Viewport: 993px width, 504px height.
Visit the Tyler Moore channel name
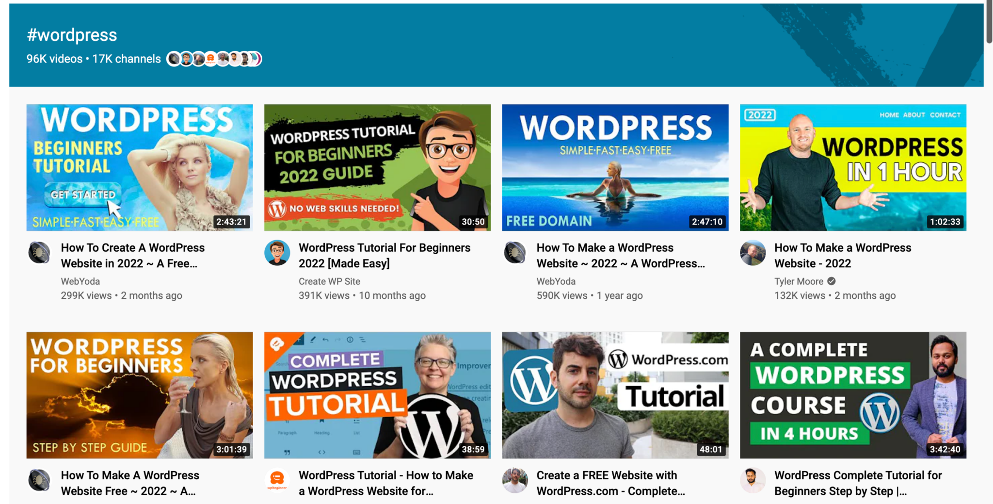[x=799, y=281]
